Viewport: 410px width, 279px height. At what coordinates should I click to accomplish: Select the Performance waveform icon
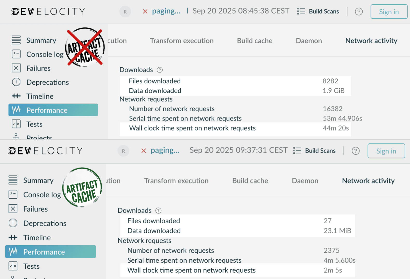tap(16, 110)
